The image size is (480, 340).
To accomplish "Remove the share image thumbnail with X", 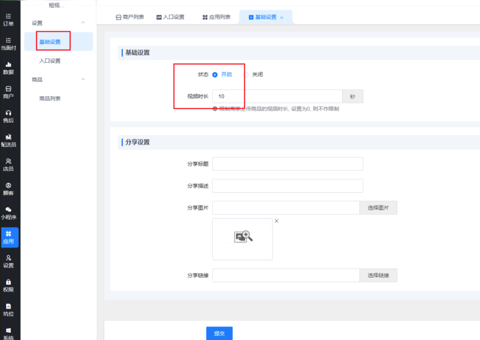I will (277, 221).
